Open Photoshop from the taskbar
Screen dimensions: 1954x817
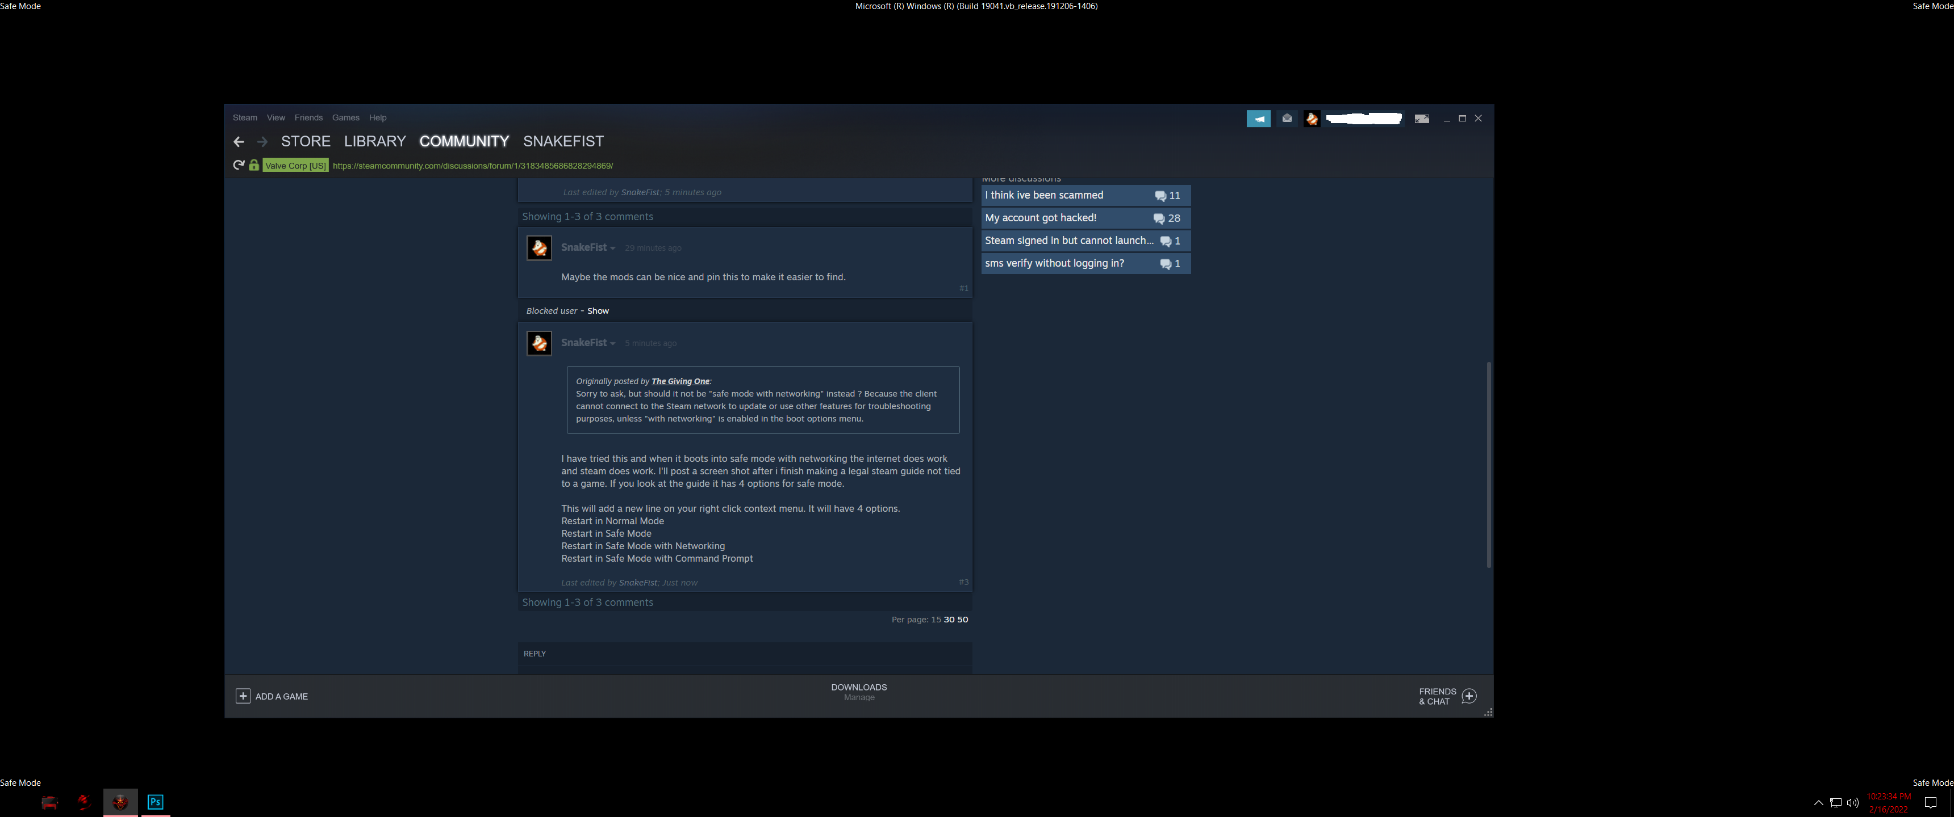[x=156, y=802]
